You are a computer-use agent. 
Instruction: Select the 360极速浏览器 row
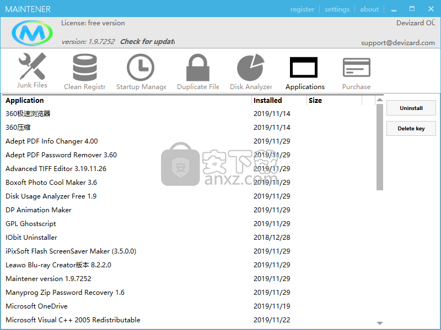coord(189,114)
